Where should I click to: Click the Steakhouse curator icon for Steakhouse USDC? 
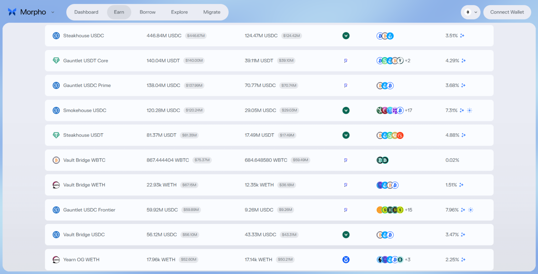pos(346,36)
